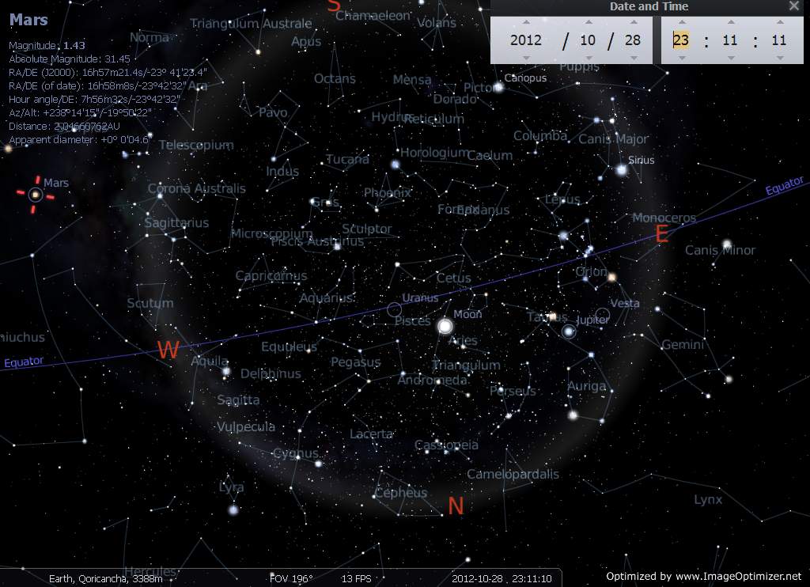Increase the hour with the up arrow
Viewport: 810px width, 587px height.
tap(681, 22)
